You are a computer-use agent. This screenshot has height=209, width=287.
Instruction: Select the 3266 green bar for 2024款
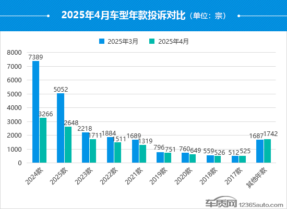[43, 140]
